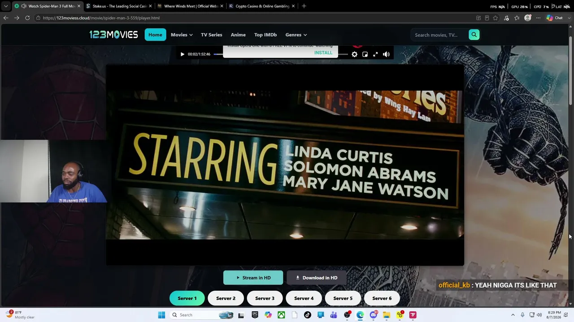Play the Spider-Man 3 video
Image resolution: width=574 pixels, height=322 pixels.
point(182,54)
